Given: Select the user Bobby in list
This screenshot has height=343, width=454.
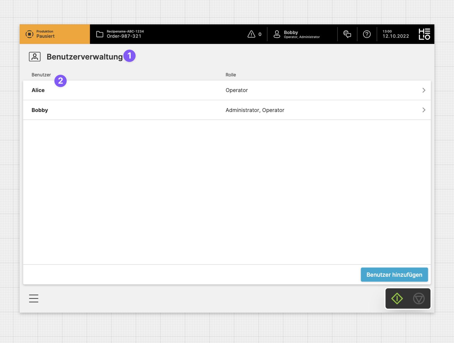Looking at the screenshot, I should click(40, 110).
